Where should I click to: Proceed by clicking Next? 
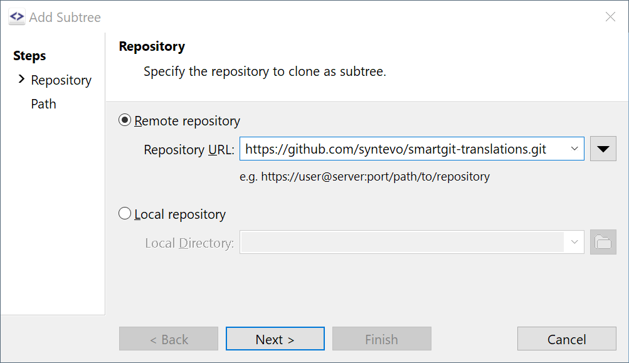pyautogui.click(x=275, y=339)
